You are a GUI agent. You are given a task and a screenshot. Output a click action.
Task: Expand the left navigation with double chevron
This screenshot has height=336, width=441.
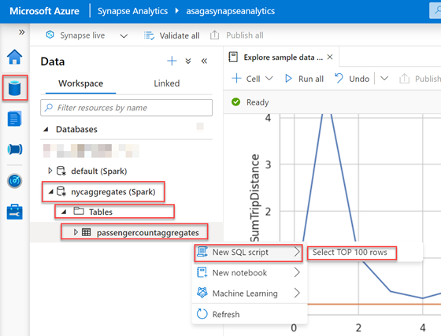(22, 32)
